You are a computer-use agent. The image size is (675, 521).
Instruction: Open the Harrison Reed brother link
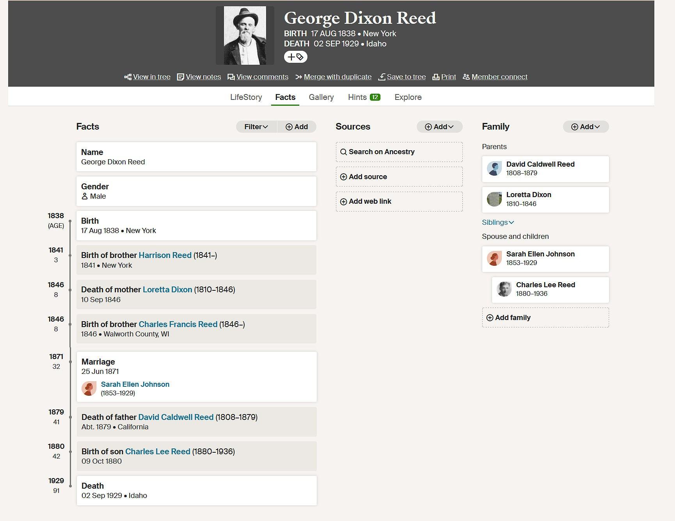click(x=165, y=255)
